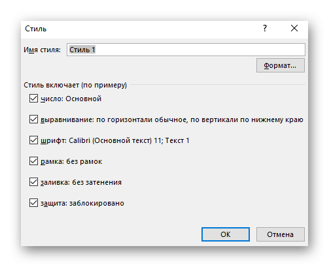Click the 'Имя стиля:' field label
The width and height of the screenshot is (329, 267).
(42, 50)
